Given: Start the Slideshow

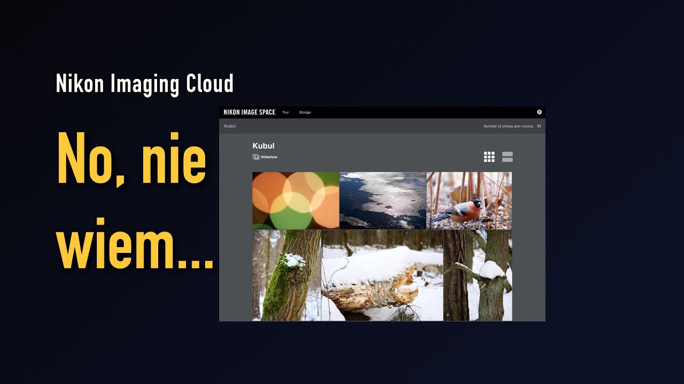Looking at the screenshot, I should click(265, 157).
